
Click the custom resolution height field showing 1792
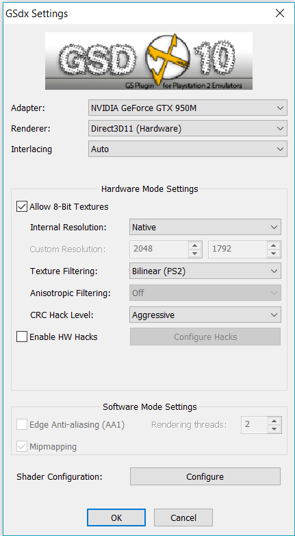238,249
